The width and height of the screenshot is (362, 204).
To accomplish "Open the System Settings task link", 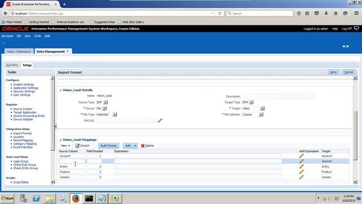I will [23, 84].
